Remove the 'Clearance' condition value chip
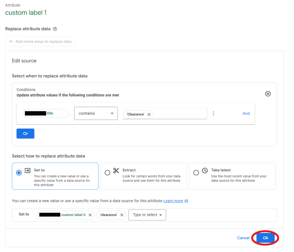The width and height of the screenshot is (294, 252). point(149,114)
